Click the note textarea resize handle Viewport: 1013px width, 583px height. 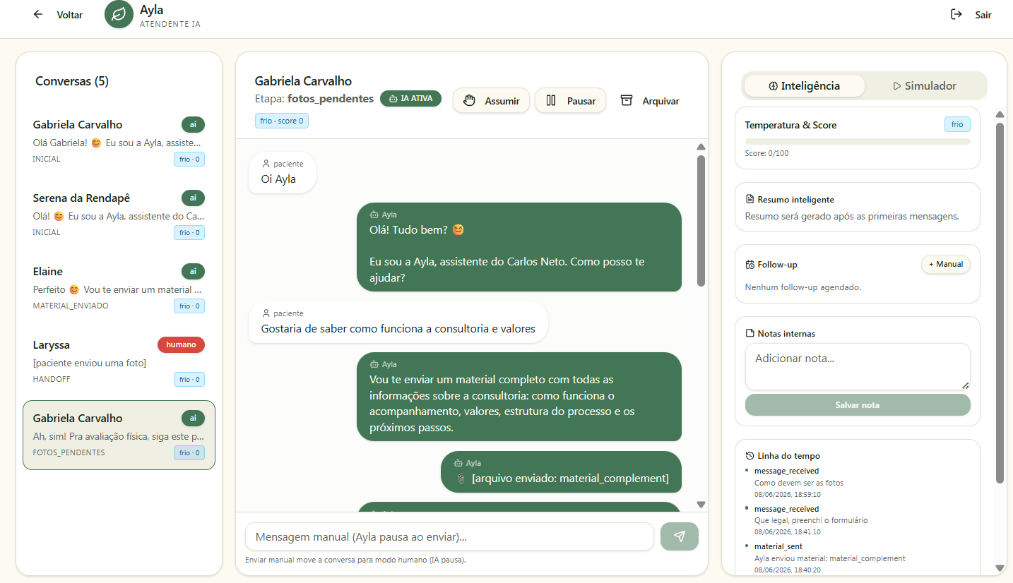point(965,385)
